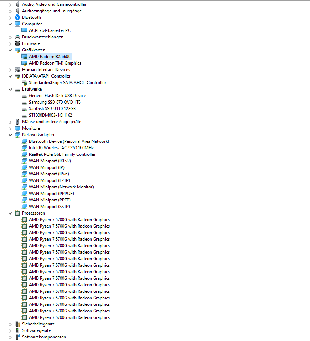Image resolution: width=310 pixels, height=341 pixels.
Task: Click the Bluetooth logo icon
Action: coord(17,17)
